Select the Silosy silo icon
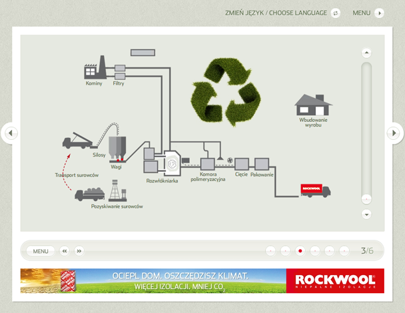This screenshot has height=313, width=405. point(117,145)
